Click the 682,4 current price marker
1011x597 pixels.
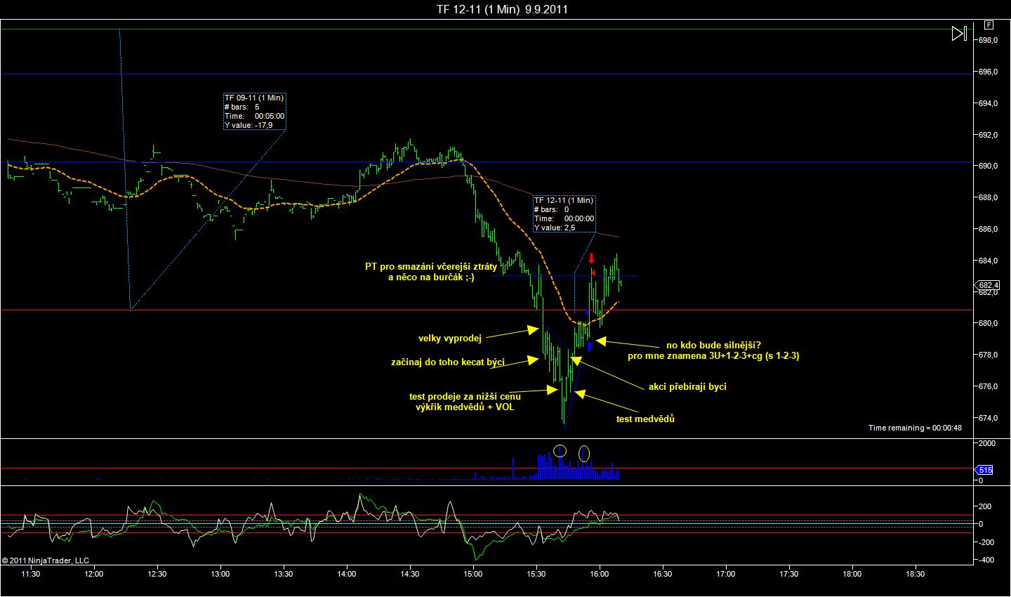click(986, 285)
